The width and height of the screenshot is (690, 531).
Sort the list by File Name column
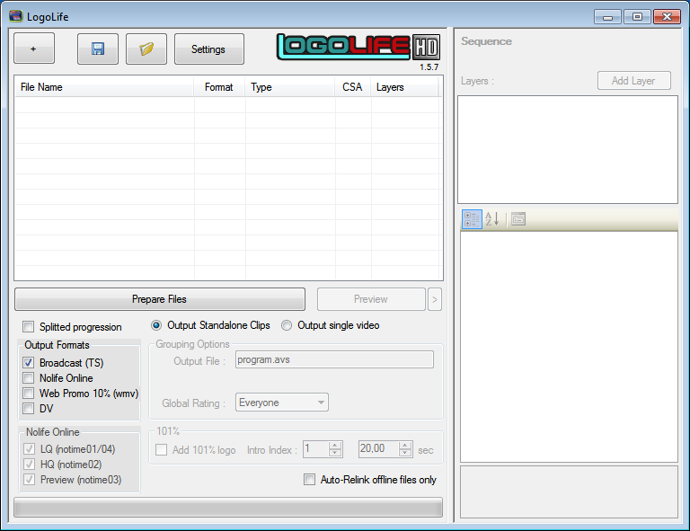103,87
